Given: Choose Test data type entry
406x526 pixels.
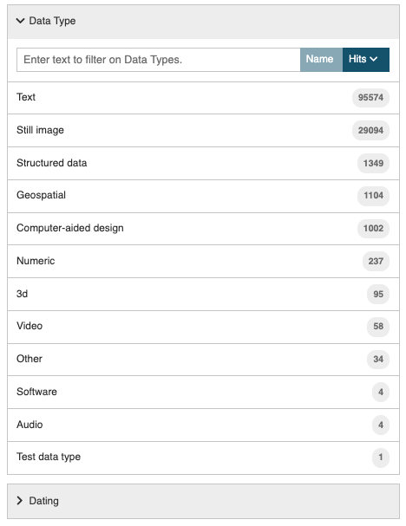Looking at the screenshot, I should [x=203, y=458].
